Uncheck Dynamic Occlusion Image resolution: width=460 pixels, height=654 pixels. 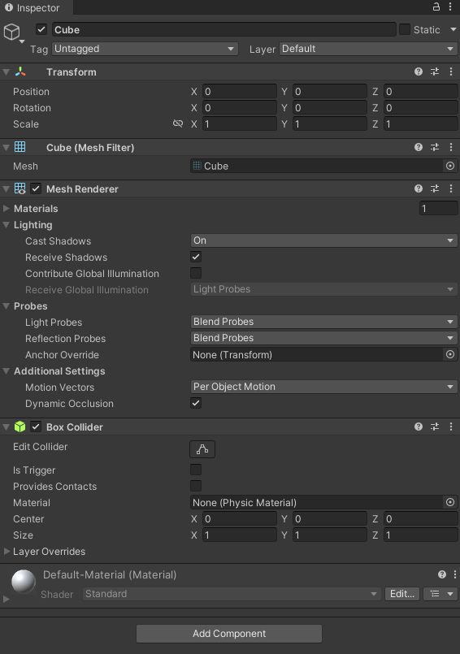click(x=196, y=403)
